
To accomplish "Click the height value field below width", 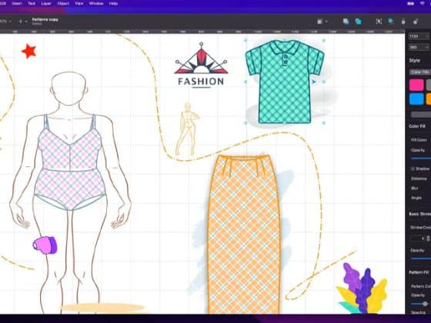I will 419,47.
